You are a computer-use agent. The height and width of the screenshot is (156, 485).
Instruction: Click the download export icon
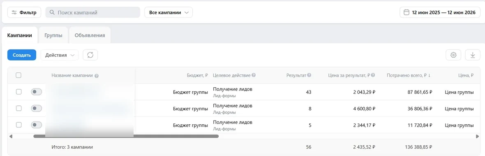point(473,55)
